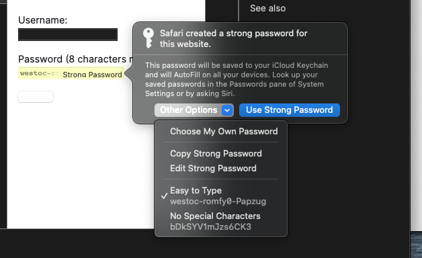Click the Username input field
The width and height of the screenshot is (422, 258).
tap(68, 35)
